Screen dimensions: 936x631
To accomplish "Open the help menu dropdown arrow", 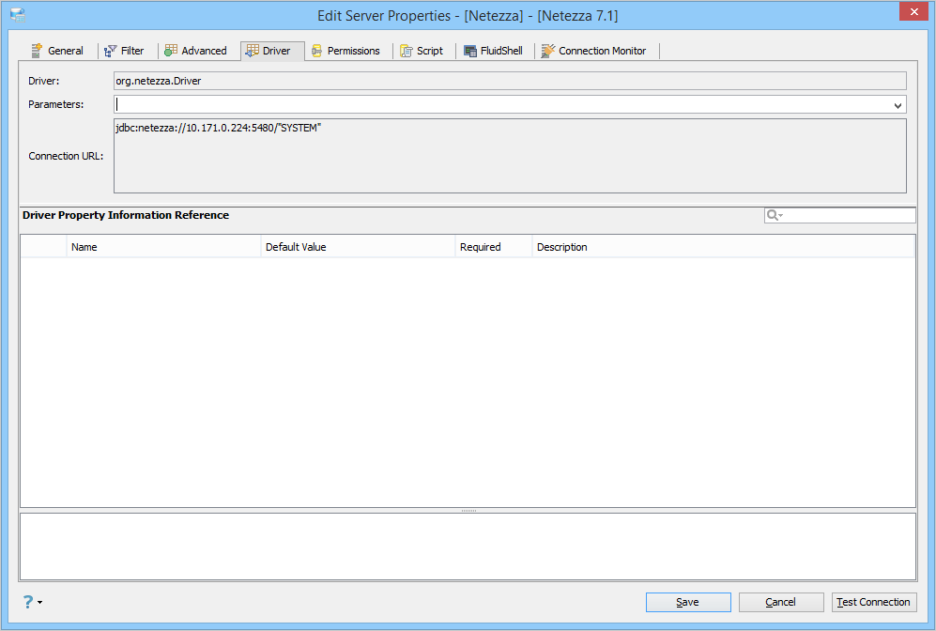I will (x=40, y=602).
